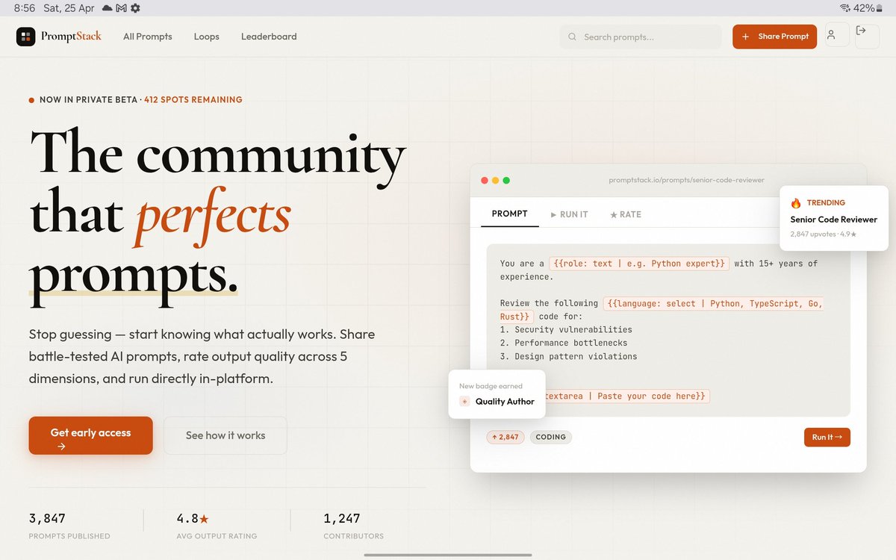This screenshot has width=896, height=560.
Task: Click the star beside 4.8 rating
Action: [x=204, y=518]
